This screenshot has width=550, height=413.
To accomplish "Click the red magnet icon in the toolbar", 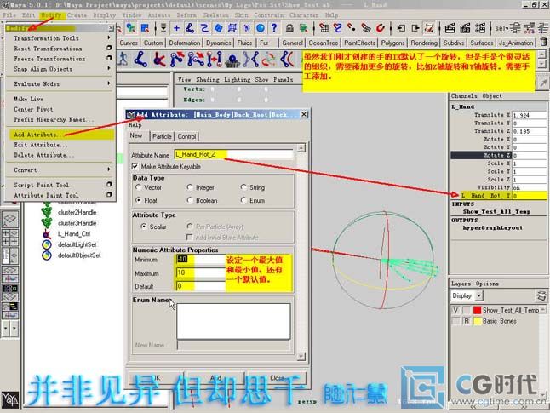I will 381,28.
